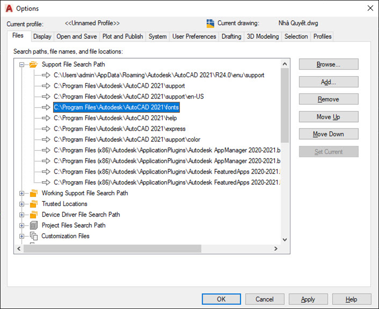379x309 pixels.
Task: Click the Device Driver File Search Path icon
Action: [33, 215]
